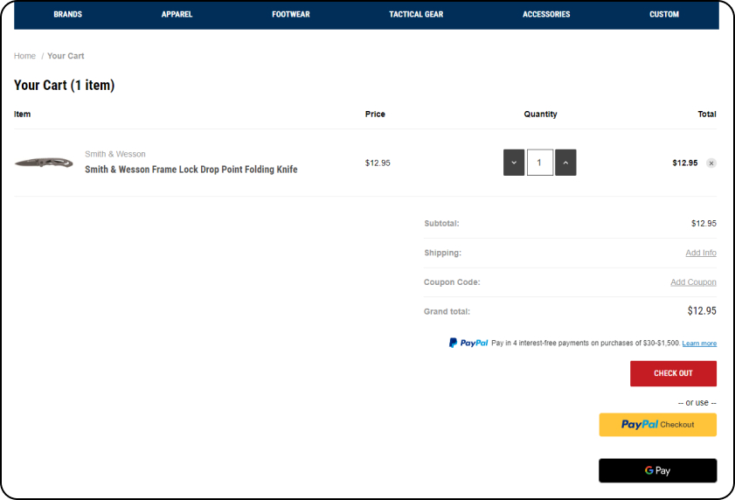This screenshot has height=500, width=735.
Task: Click the $12.95 subtotal value
Action: (704, 223)
